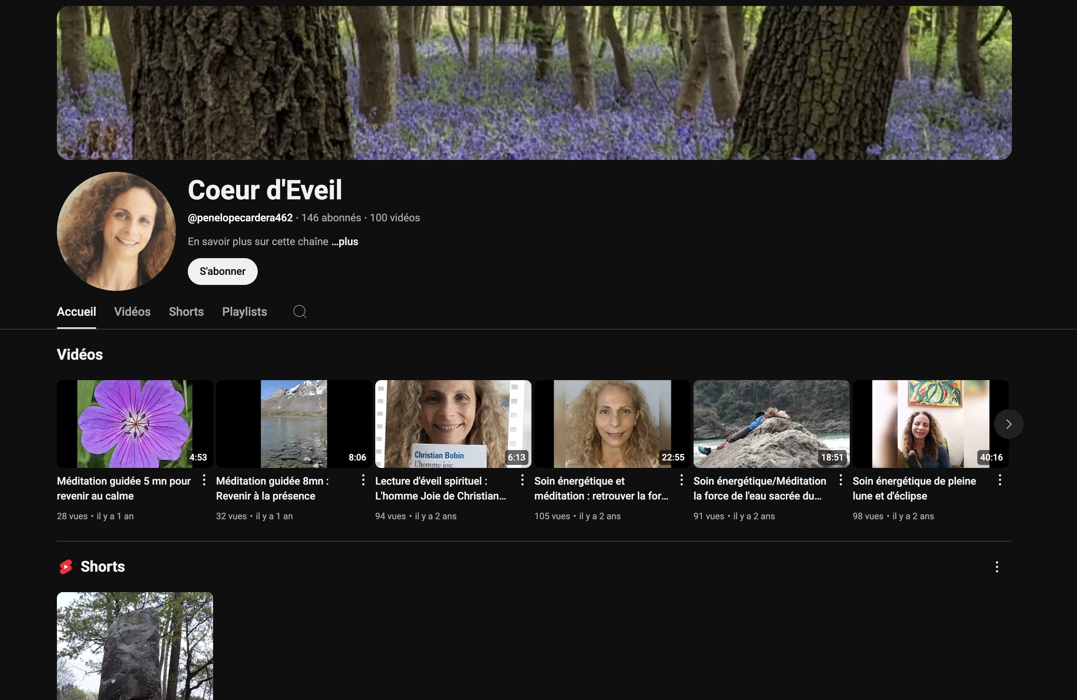This screenshot has width=1077, height=700.
Task: Open the purple flower meditation thumbnail
Action: click(x=134, y=424)
